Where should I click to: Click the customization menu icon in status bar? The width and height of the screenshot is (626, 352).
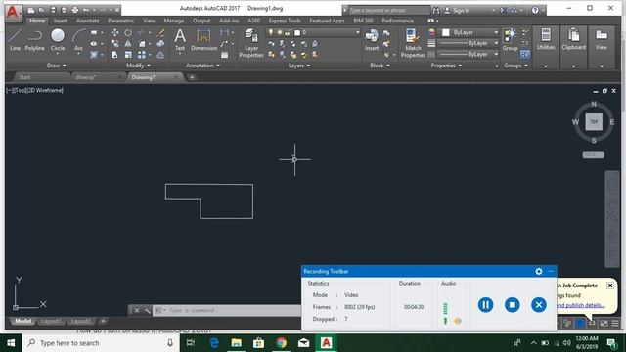[x=615, y=323]
